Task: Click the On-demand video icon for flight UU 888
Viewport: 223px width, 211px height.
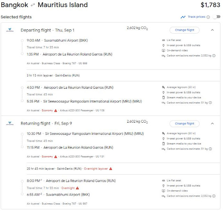Action: [x=163, y=50]
